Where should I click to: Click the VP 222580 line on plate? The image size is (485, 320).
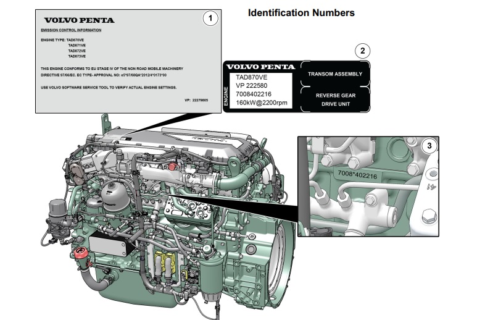pos(252,86)
